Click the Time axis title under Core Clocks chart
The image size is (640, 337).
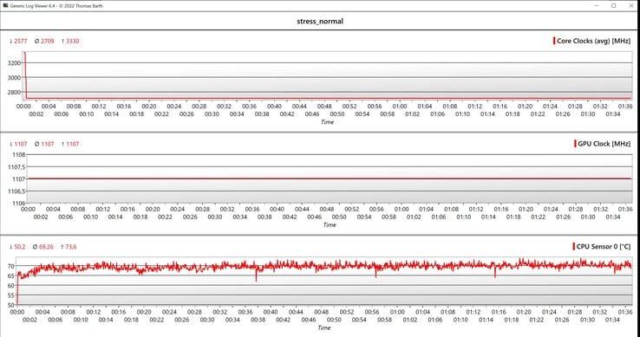click(x=327, y=122)
